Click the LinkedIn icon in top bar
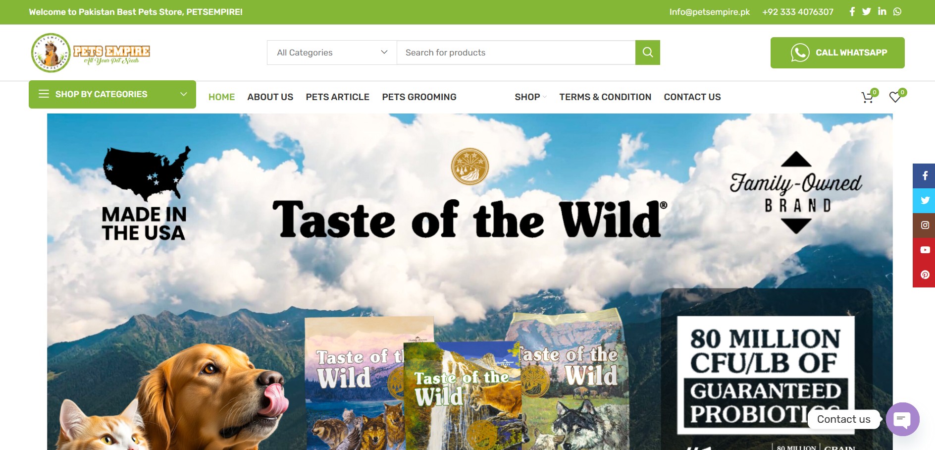 tap(882, 11)
